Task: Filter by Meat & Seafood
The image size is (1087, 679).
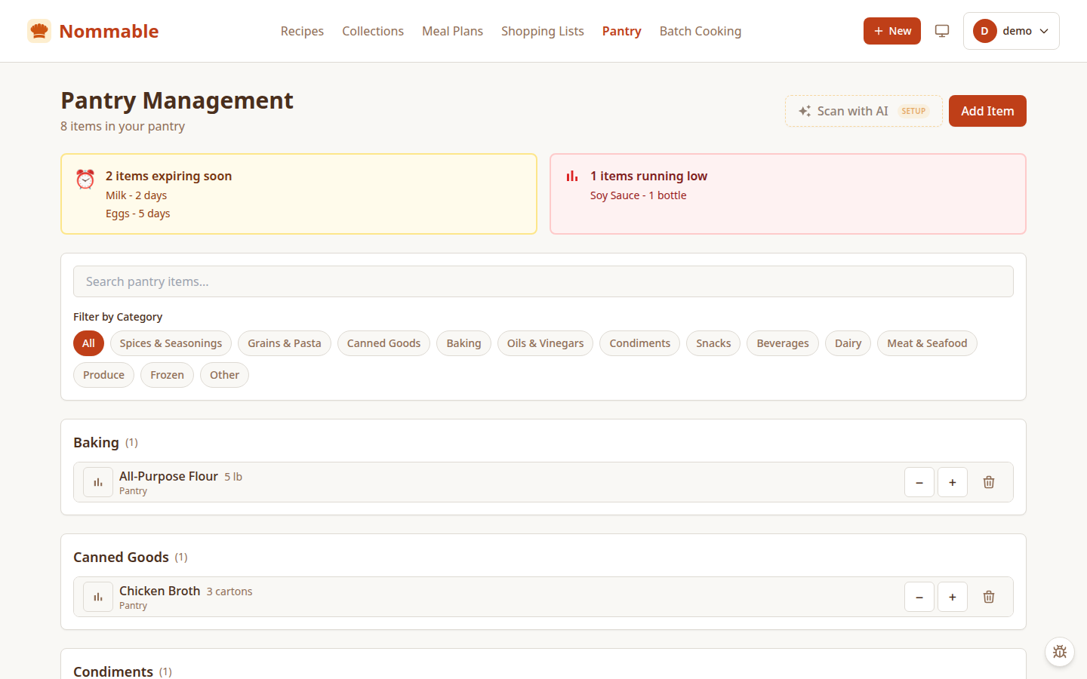Action: (927, 343)
